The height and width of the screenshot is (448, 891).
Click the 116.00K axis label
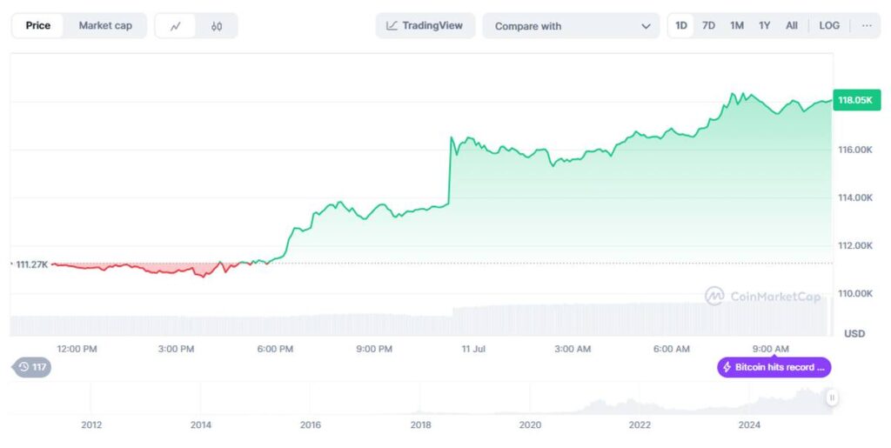pos(854,150)
